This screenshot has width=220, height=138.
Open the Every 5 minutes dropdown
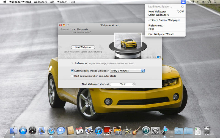coord(127,71)
